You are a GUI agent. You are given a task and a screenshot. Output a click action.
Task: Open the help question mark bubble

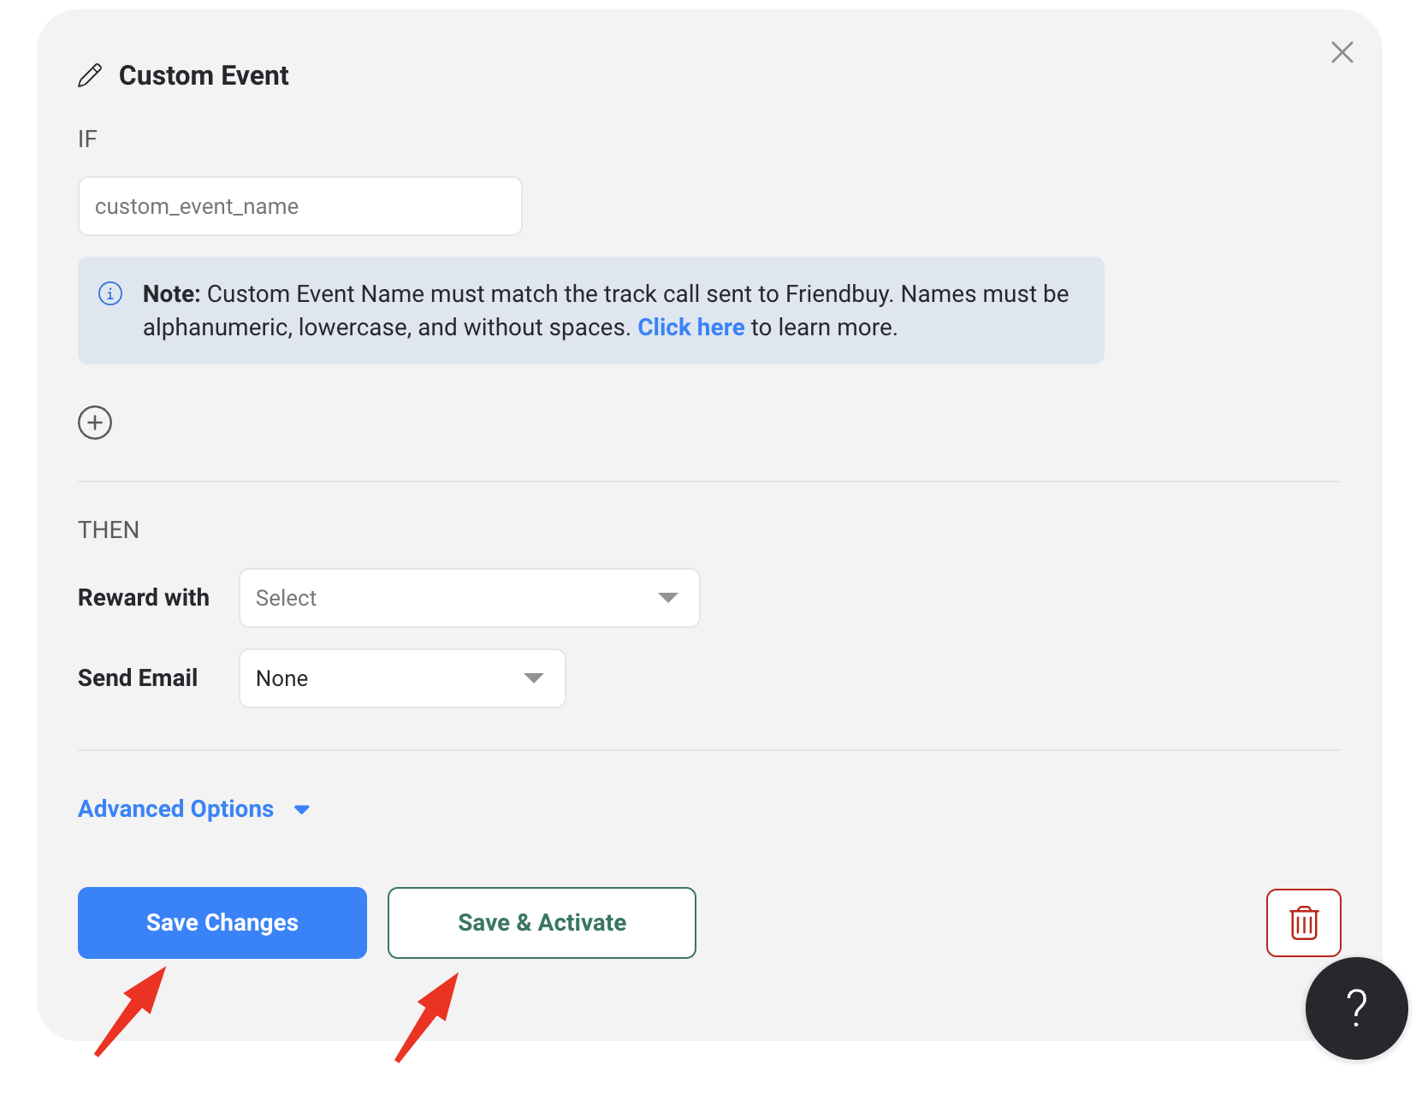coord(1356,1008)
